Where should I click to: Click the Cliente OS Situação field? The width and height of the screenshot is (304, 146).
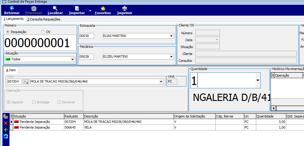208,47
